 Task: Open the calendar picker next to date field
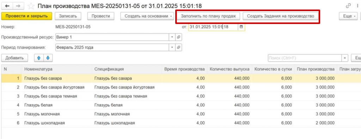click(x=241, y=27)
